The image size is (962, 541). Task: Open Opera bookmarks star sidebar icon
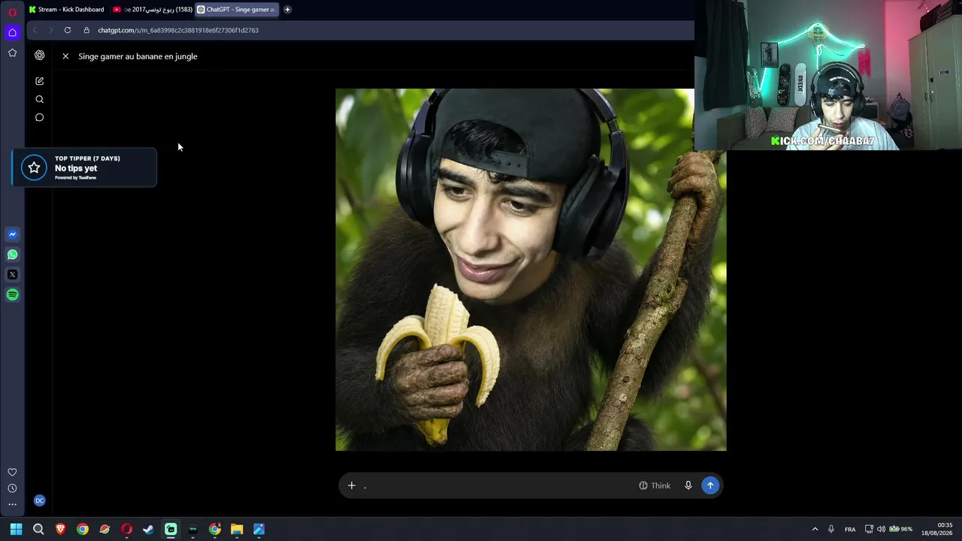12,53
